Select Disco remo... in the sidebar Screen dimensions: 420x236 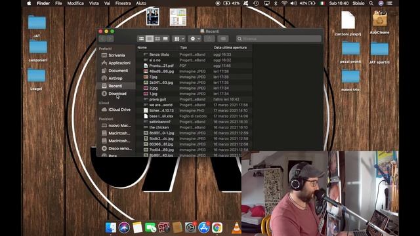117,149
